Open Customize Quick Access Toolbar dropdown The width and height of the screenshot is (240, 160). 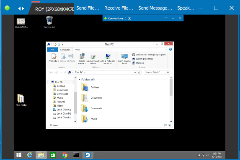(x=62, y=45)
